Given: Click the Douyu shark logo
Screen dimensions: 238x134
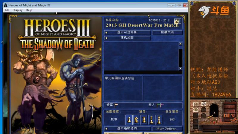Looking at the screenshot, I should tap(204, 12).
